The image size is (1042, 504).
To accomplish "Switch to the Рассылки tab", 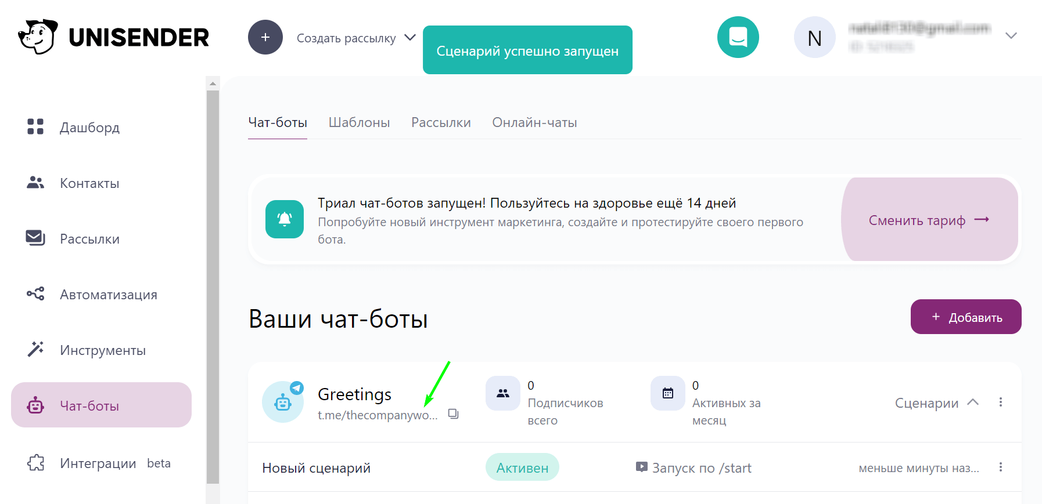I will click(x=441, y=122).
